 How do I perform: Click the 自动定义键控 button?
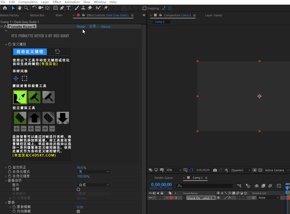(x=30, y=52)
